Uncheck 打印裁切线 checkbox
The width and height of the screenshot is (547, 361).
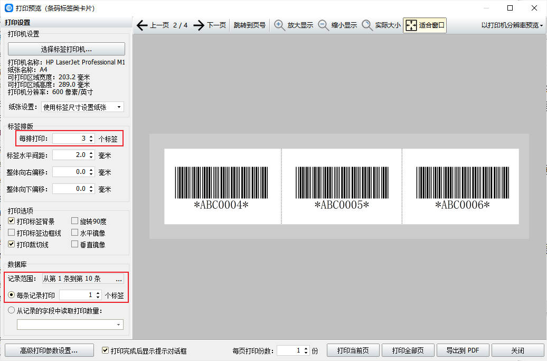11,244
